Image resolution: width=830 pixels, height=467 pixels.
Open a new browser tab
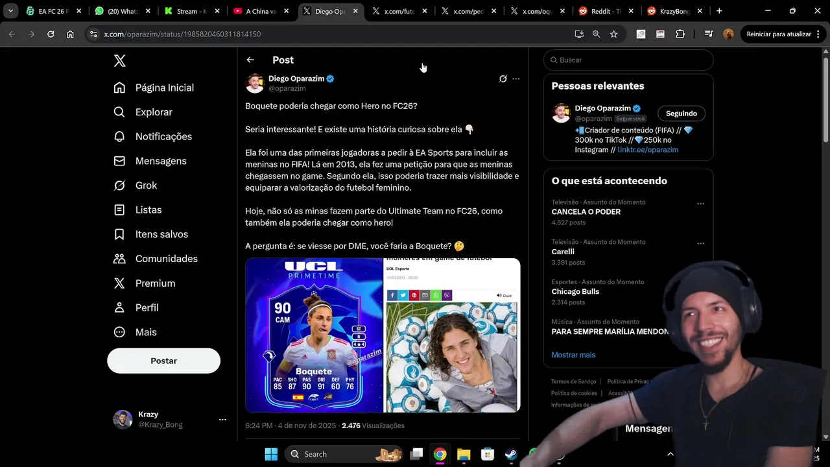(x=719, y=11)
